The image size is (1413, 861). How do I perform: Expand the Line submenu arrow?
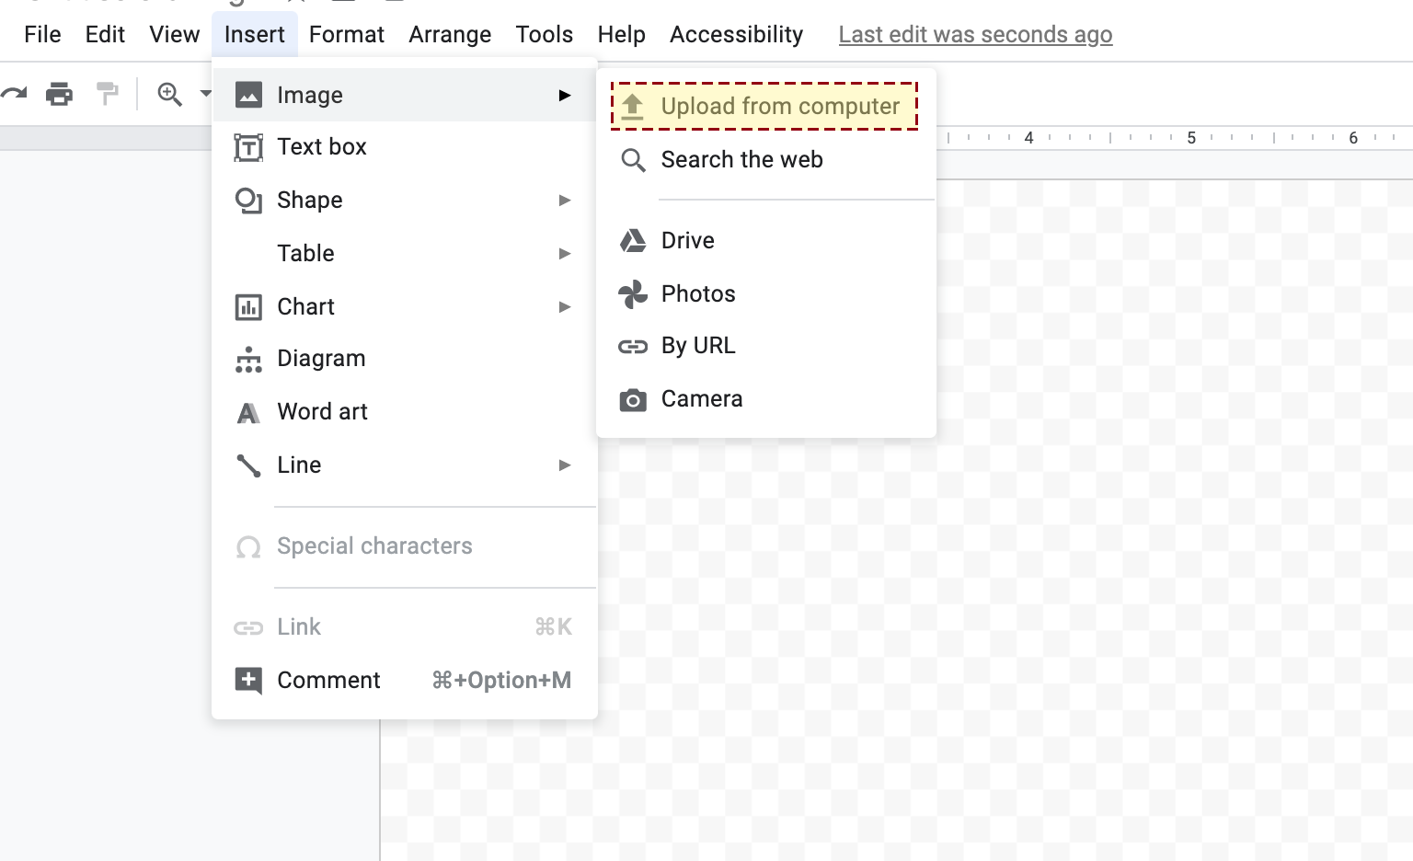pyautogui.click(x=565, y=465)
